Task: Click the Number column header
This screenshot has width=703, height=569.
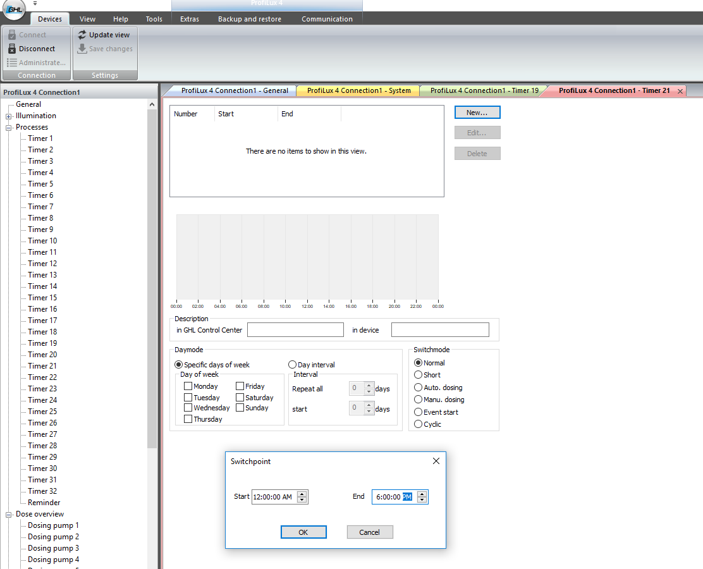Action: pos(192,114)
